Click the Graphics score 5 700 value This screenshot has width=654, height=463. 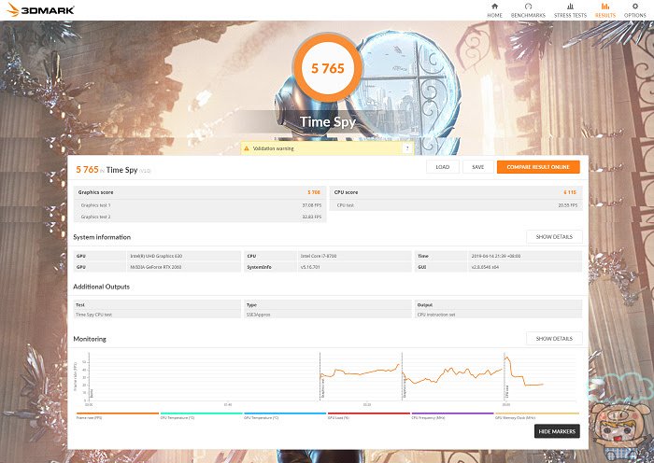coord(314,192)
